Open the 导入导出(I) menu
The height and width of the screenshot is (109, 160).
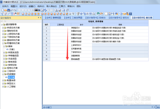[51, 6]
